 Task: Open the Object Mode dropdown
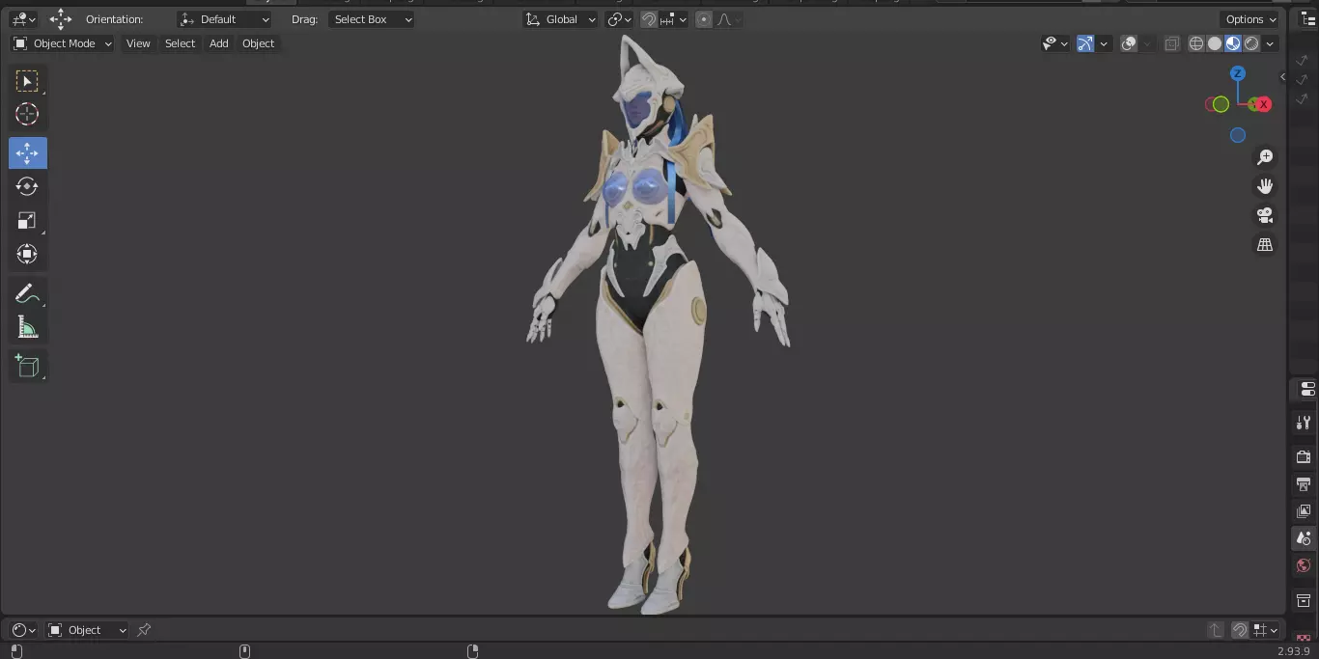pyautogui.click(x=63, y=43)
